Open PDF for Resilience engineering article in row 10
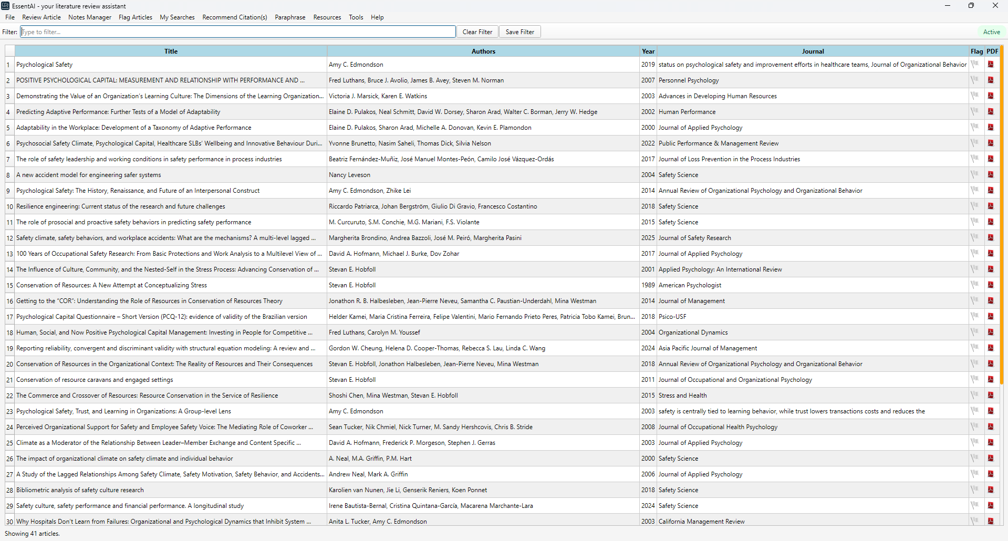 pos(991,206)
